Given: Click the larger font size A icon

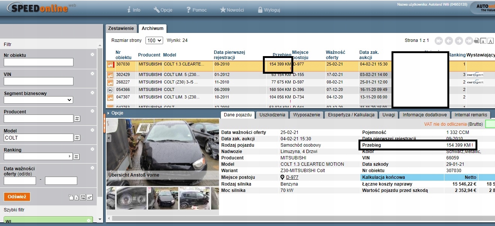Looking at the screenshot, I should click(x=490, y=41).
